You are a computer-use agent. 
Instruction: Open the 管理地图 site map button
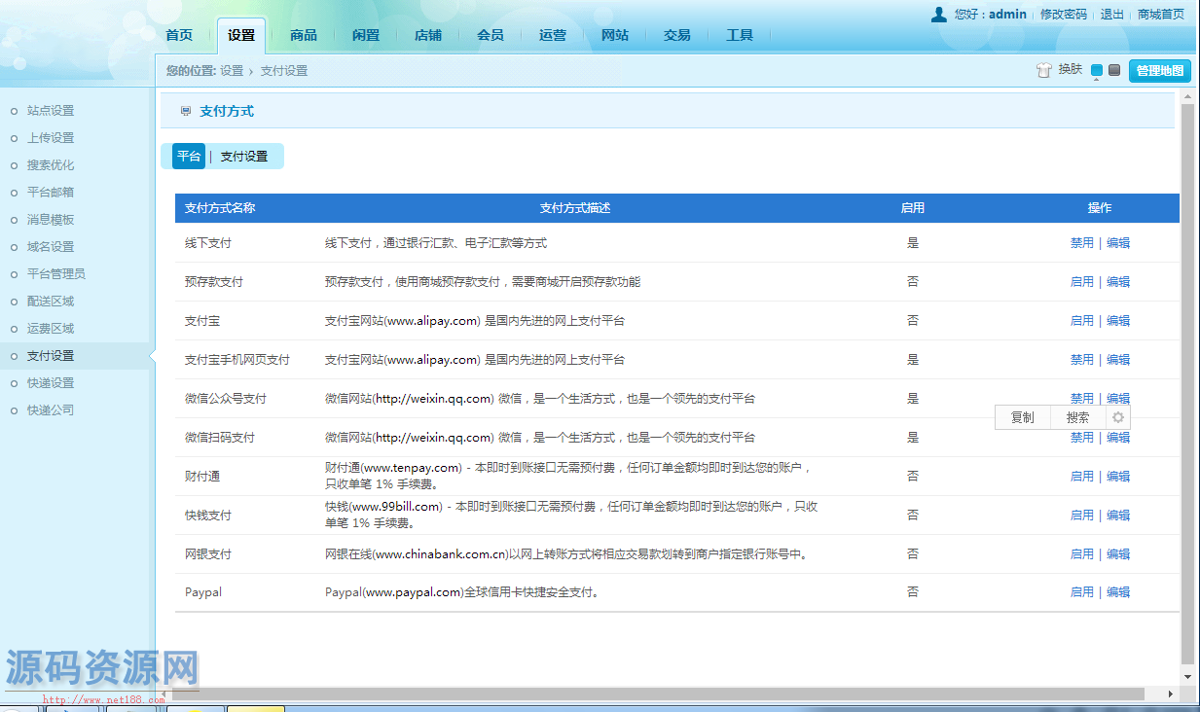click(x=1159, y=70)
